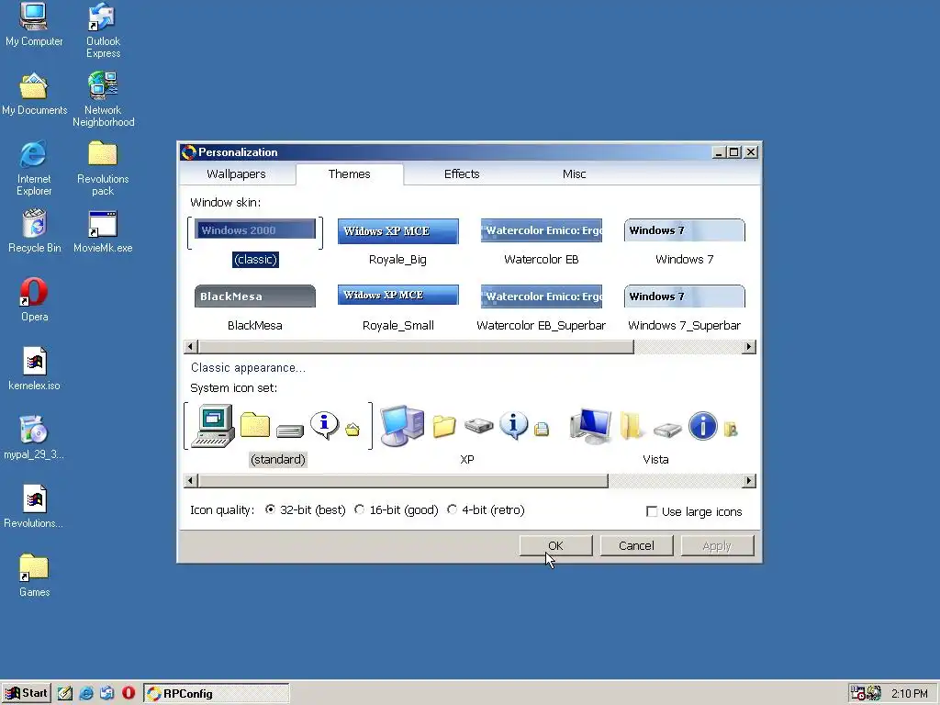
Task: Click Cancel in Personalization dialog
Action: [x=637, y=545]
